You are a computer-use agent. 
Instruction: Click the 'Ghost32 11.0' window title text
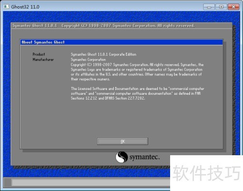click(25, 7)
